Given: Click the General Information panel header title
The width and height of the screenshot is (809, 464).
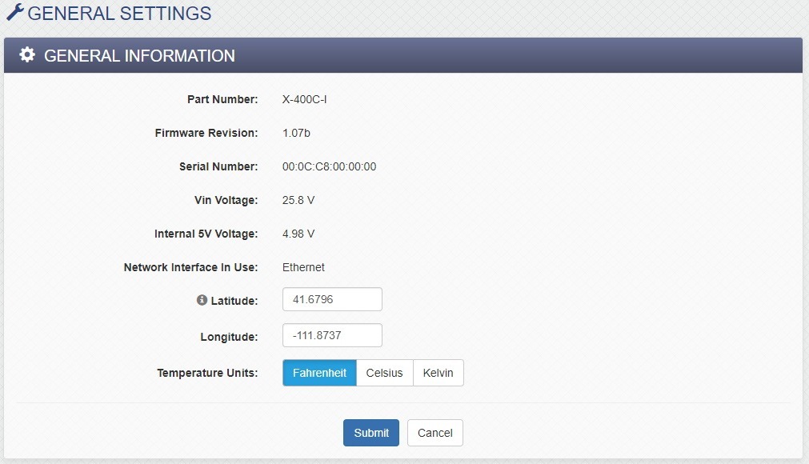Looking at the screenshot, I should click(139, 56).
